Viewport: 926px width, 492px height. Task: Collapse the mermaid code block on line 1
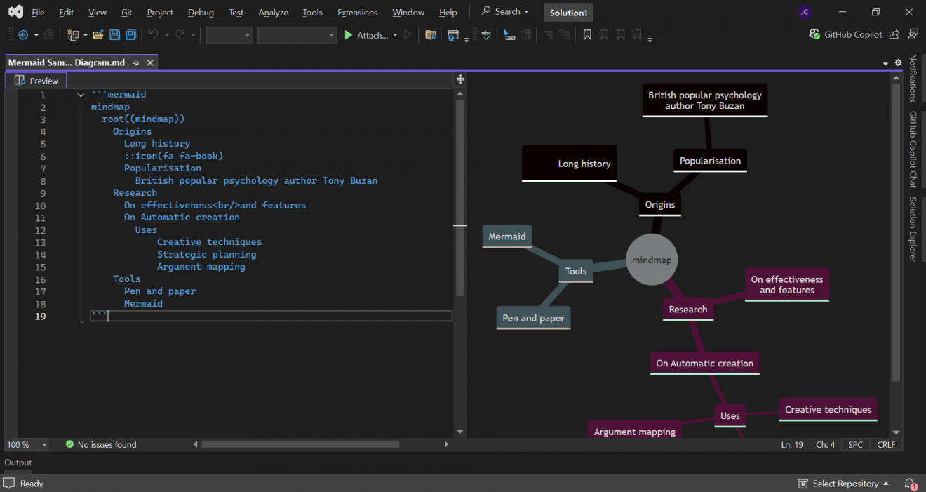[x=81, y=95]
